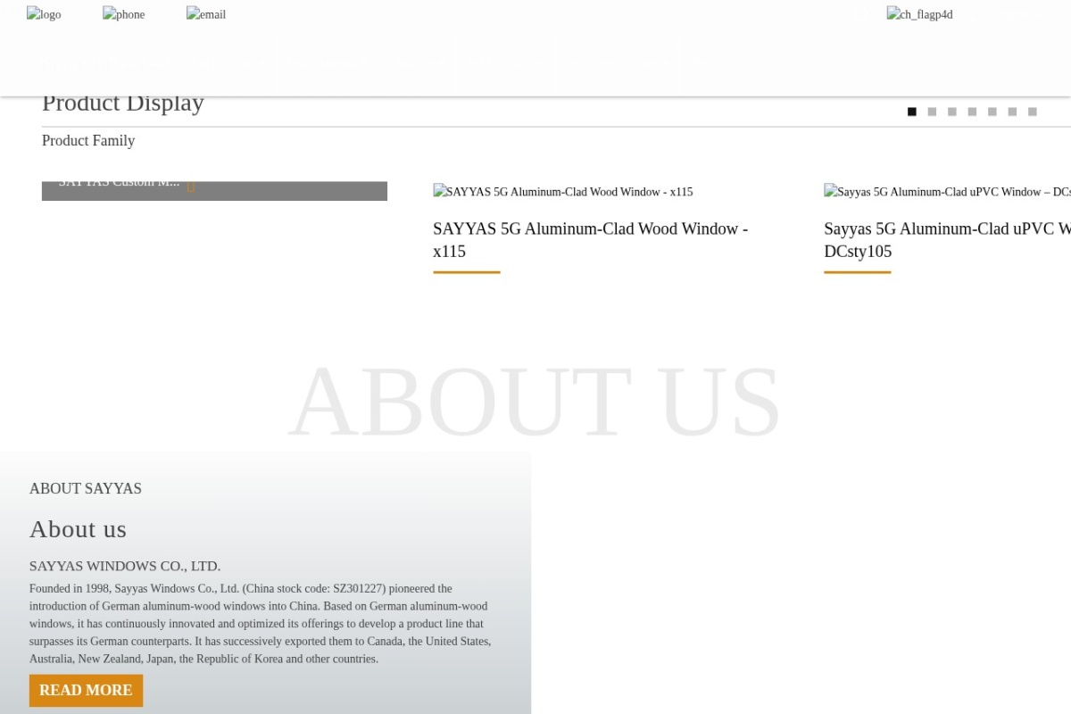This screenshot has width=1071, height=714.
Task: Open the Aluminum-Clad uPVC Window product image
Action: tap(947, 191)
